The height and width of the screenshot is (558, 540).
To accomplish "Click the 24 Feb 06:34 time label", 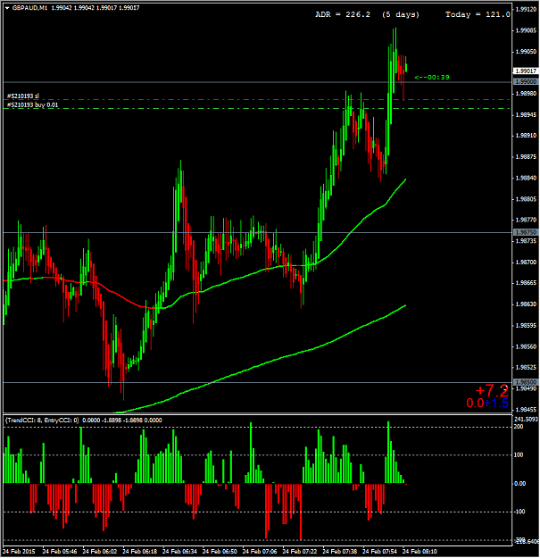I will click(179, 552).
